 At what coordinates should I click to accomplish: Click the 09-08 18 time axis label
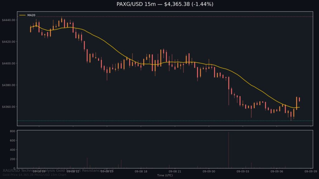(x=141, y=172)
